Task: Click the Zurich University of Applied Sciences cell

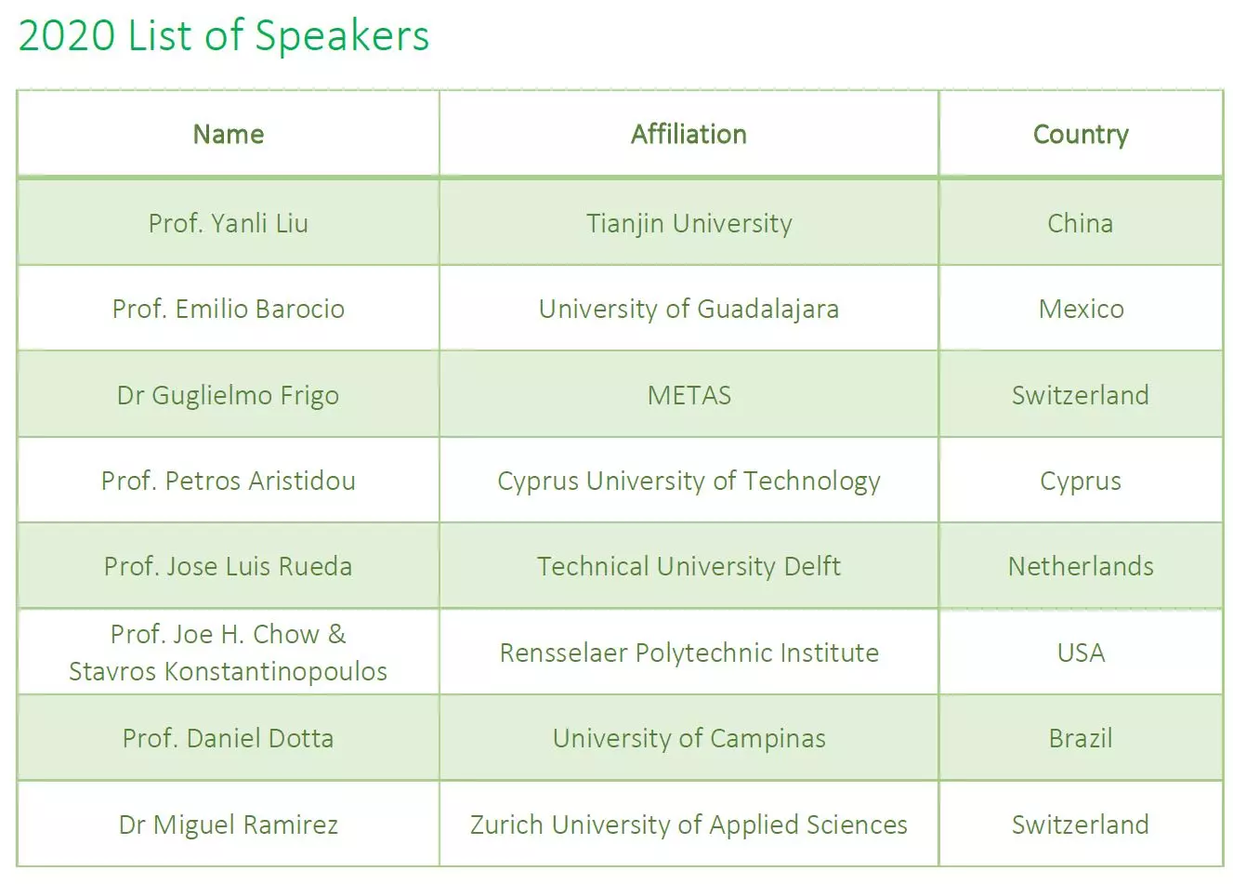Action: point(689,825)
